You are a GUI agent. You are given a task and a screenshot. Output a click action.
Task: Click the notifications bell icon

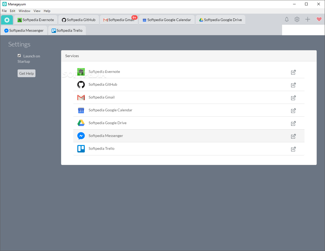tap(287, 19)
